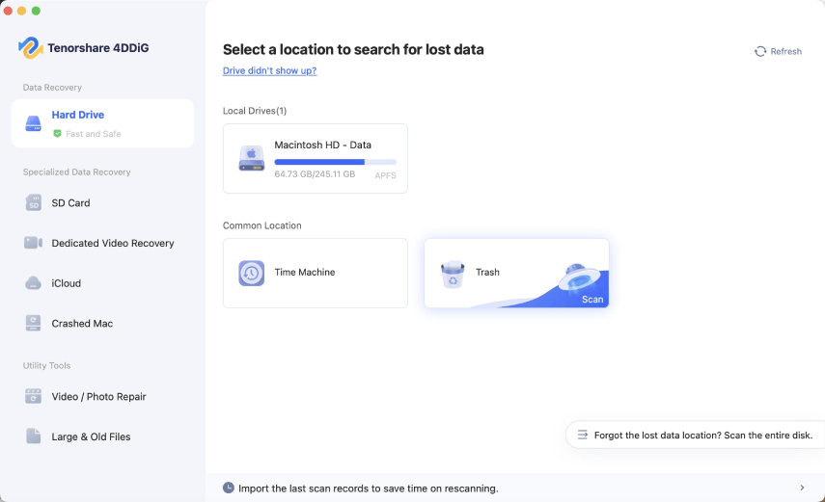Select the Macintosh HD - Data drive
This screenshot has width=825, height=502.
[316, 158]
